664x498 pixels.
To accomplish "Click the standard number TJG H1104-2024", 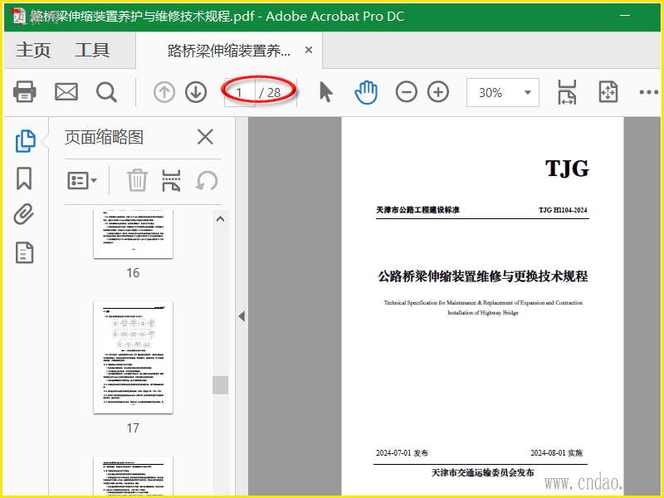I will 563,210.
